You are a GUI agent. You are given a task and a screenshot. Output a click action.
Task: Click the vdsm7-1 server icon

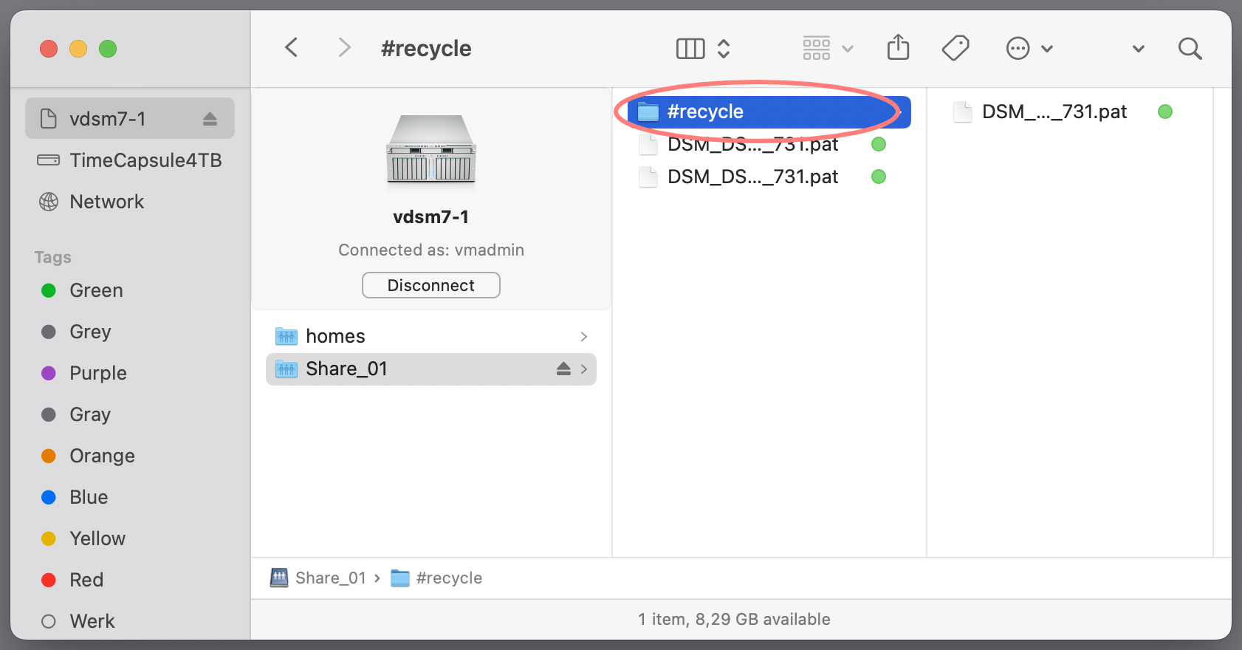[x=431, y=149]
